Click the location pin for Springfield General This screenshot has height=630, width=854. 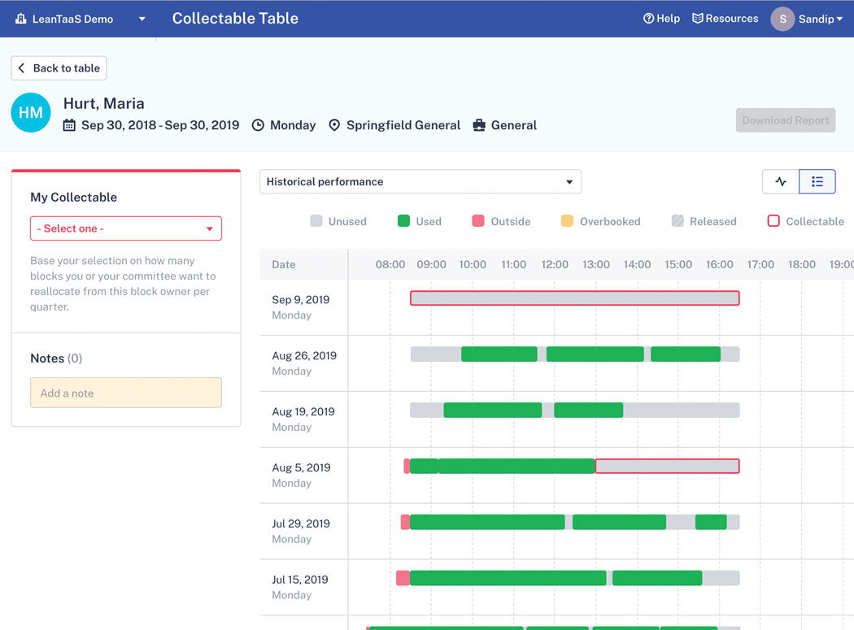(x=334, y=125)
